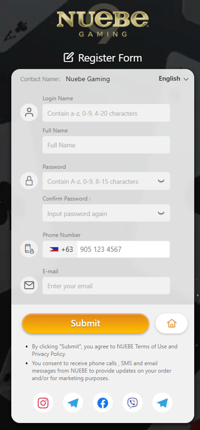Click into the Full Name field

click(106, 145)
